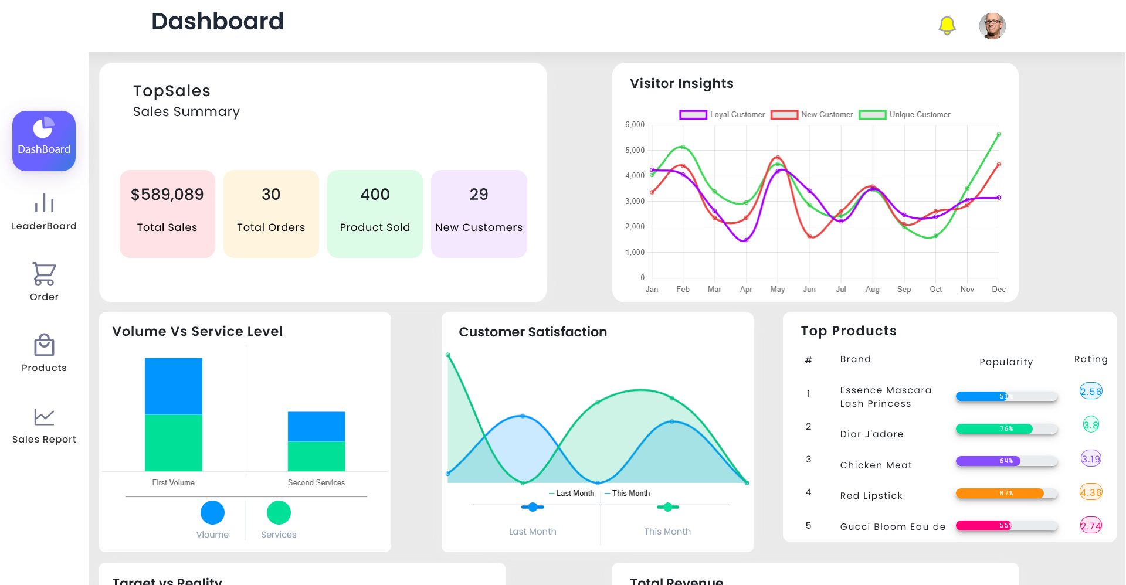Toggle Loyal Customer legend in Visitor Insights
Image resolution: width=1126 pixels, height=585 pixels.
pyautogui.click(x=722, y=115)
